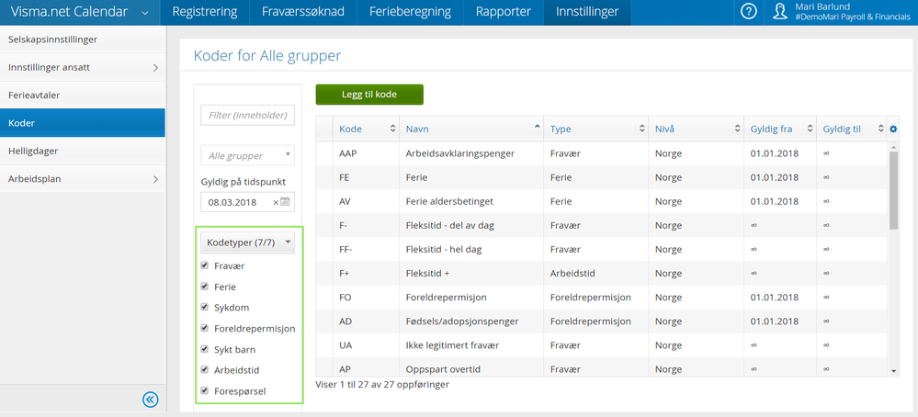Collapse the sidebar with double-arrow icon

(x=151, y=399)
